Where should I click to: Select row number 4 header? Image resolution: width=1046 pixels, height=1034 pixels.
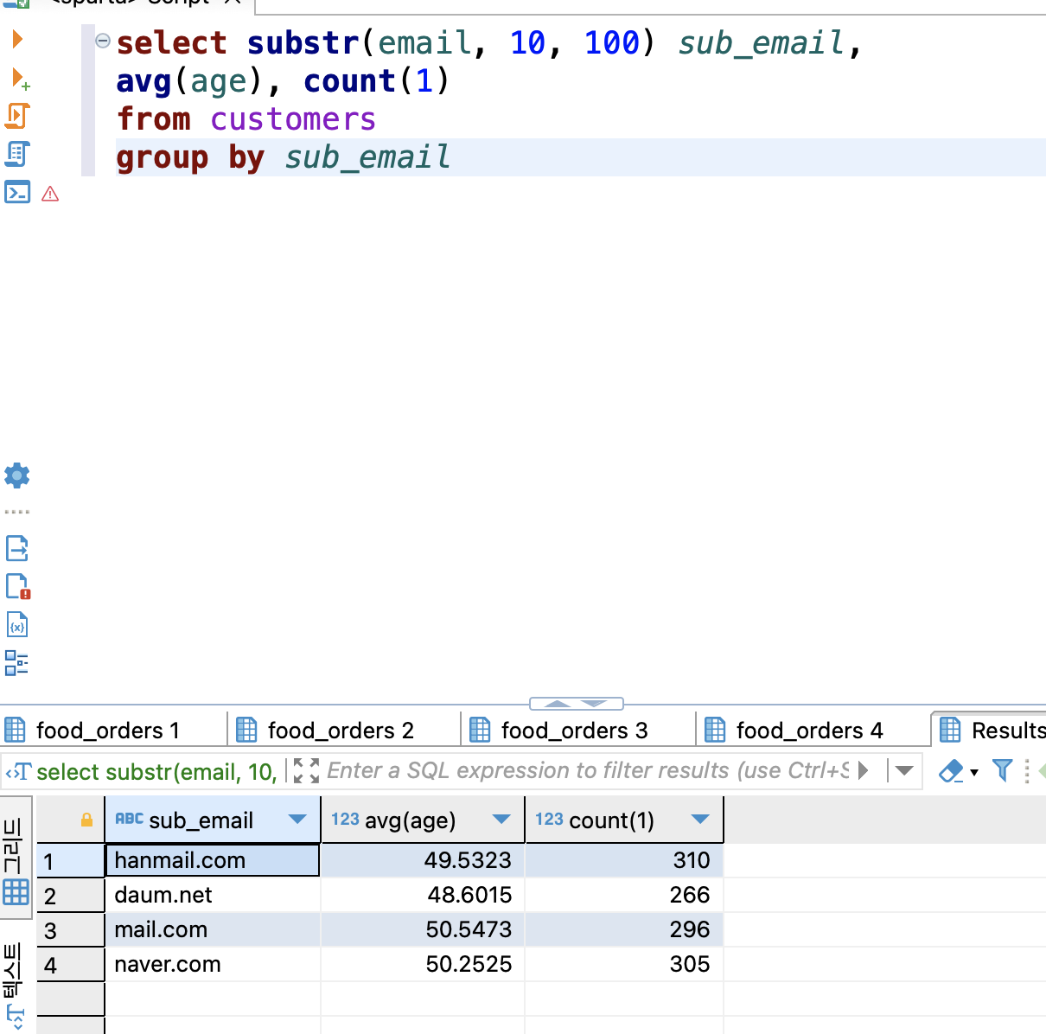[71, 964]
